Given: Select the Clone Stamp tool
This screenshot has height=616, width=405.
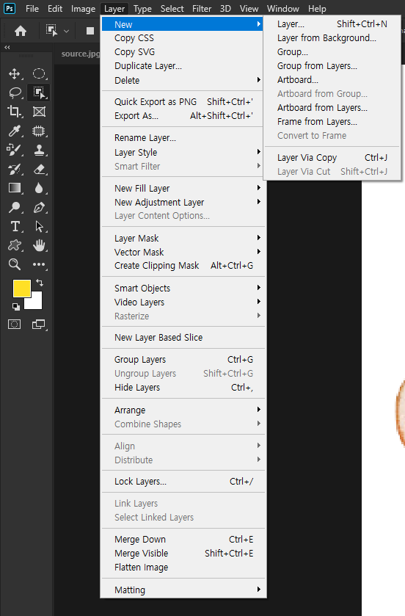Looking at the screenshot, I should coord(38,150).
